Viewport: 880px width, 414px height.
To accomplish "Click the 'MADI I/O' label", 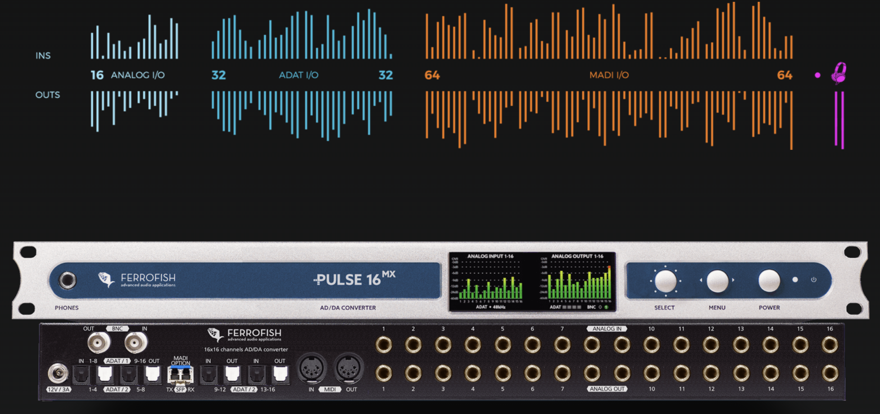I will point(609,75).
